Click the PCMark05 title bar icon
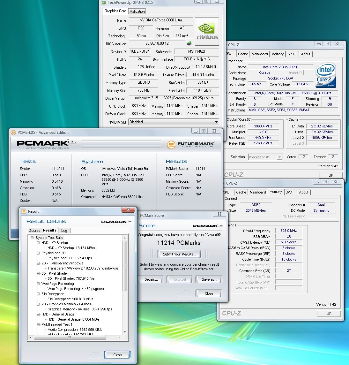Viewport: 349px width, 365px height. (x=13, y=133)
